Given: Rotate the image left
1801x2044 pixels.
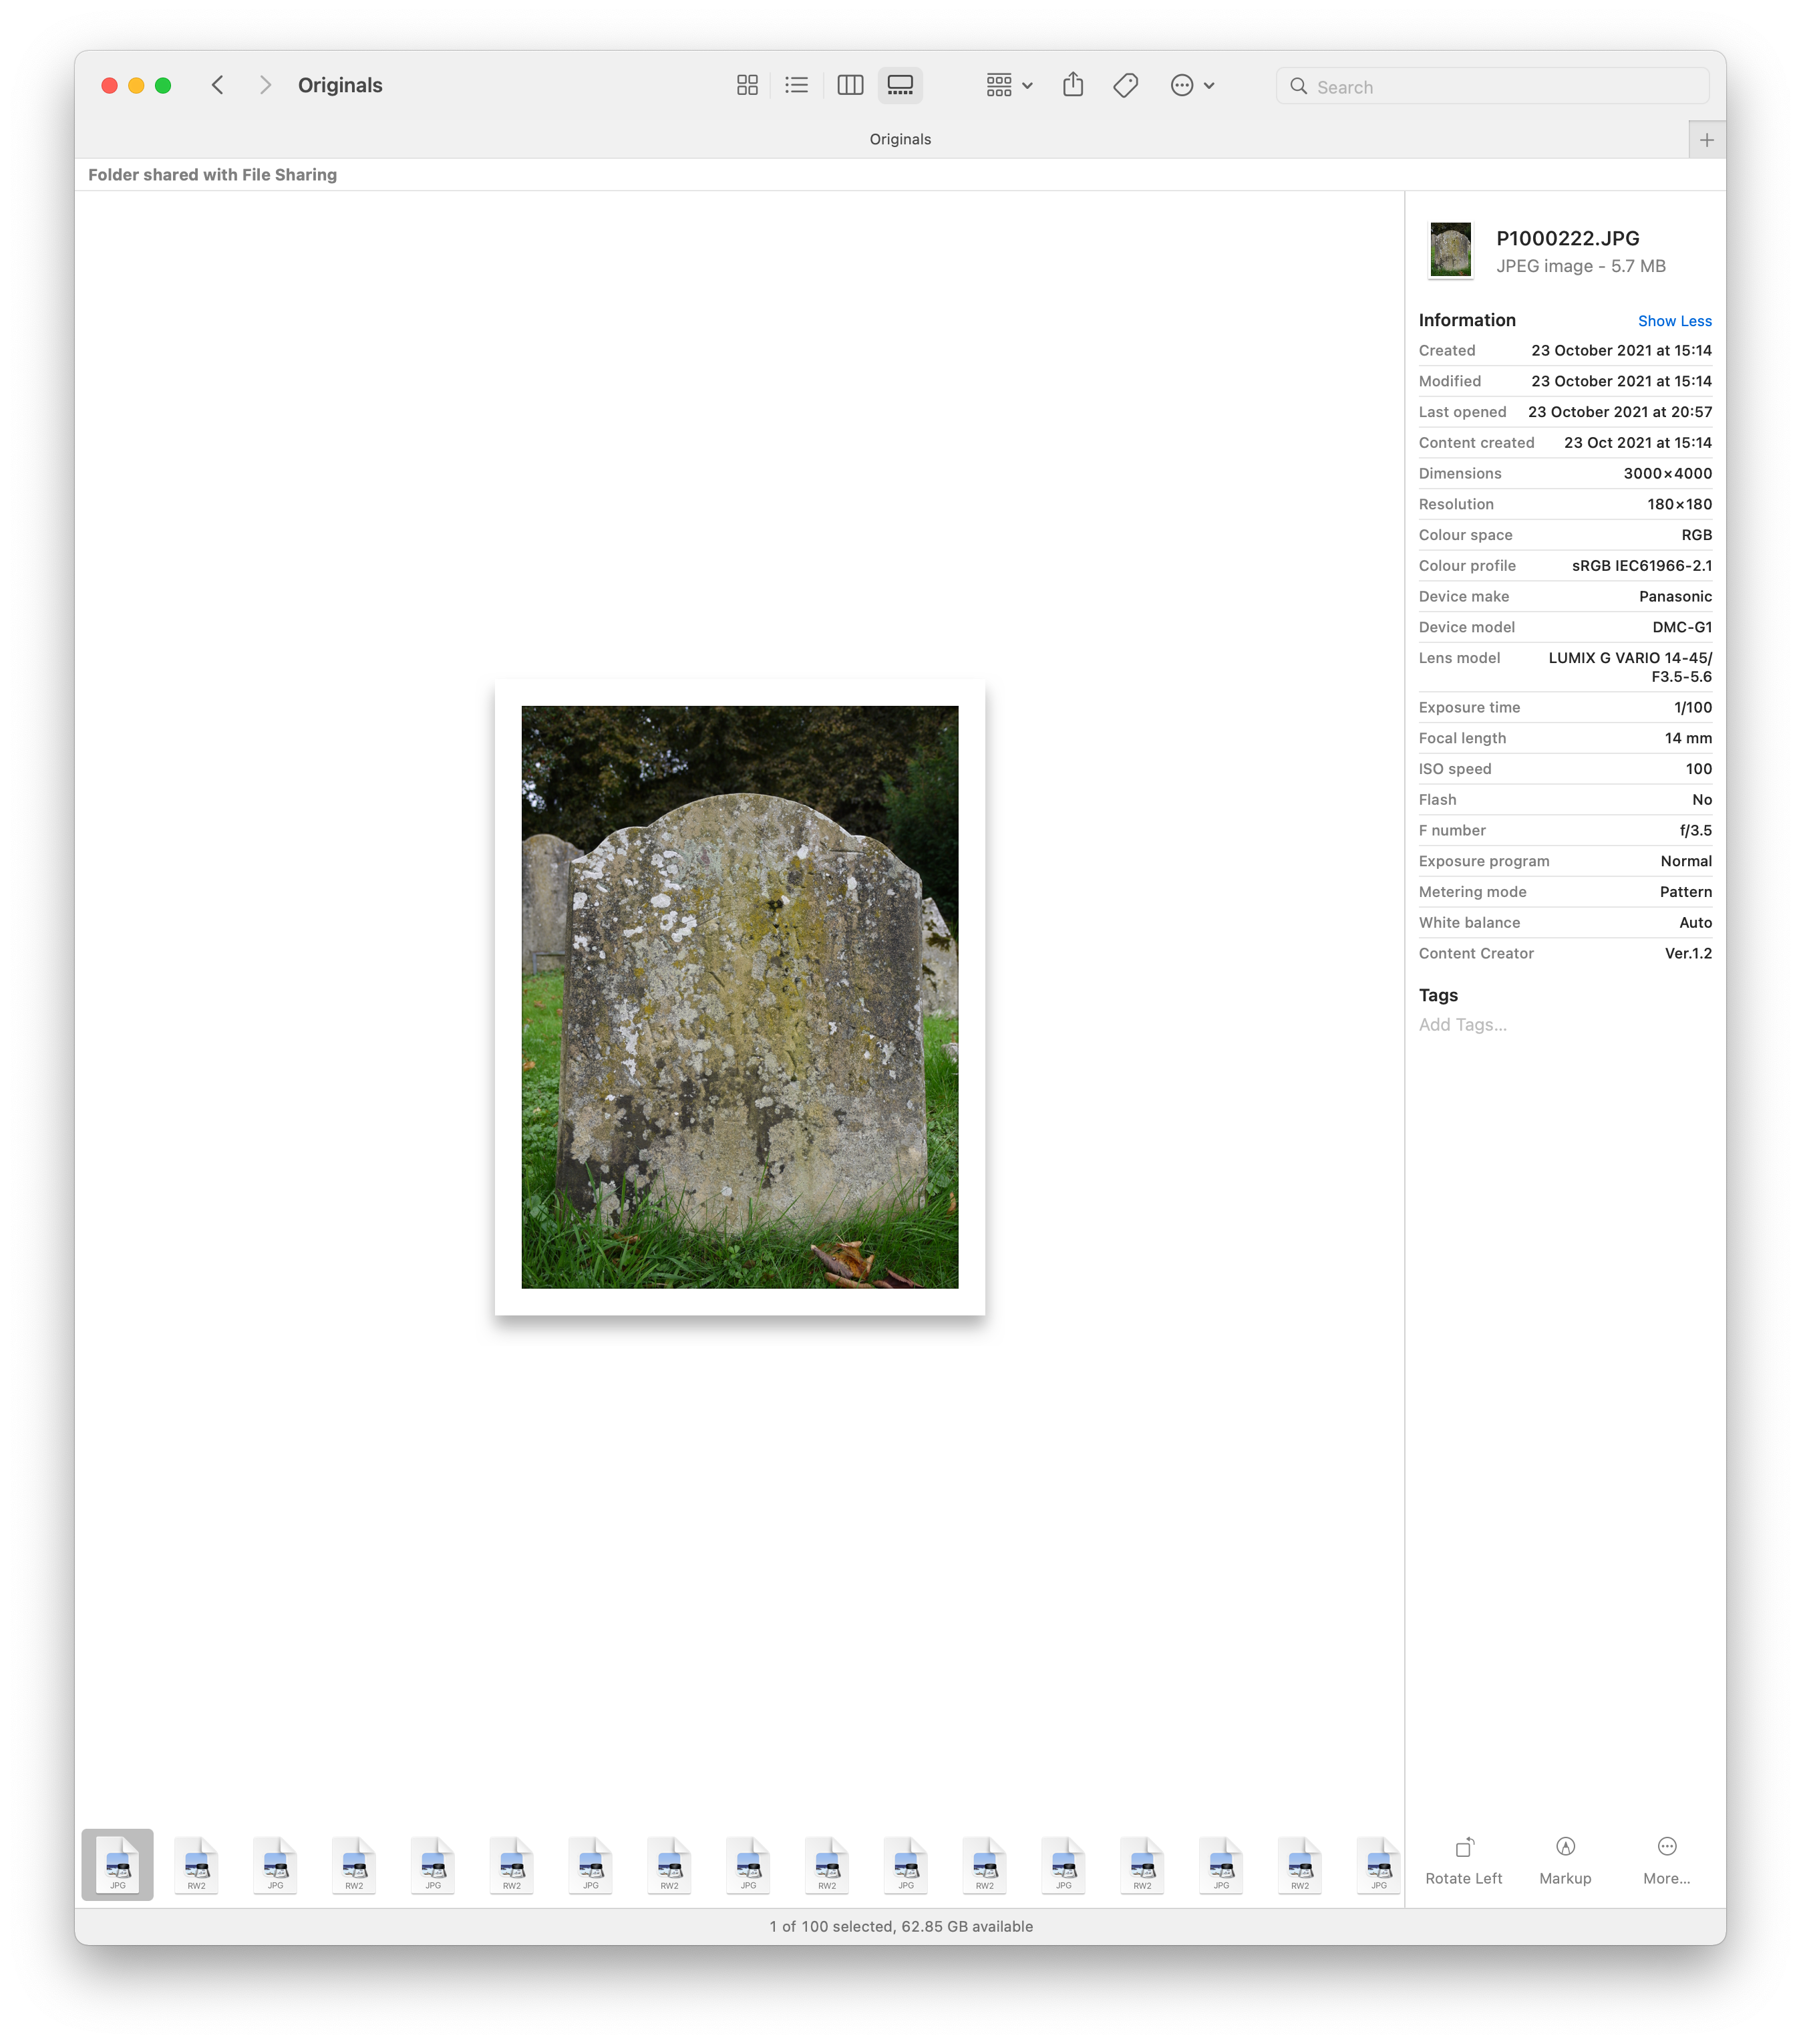Looking at the screenshot, I should [1463, 1860].
